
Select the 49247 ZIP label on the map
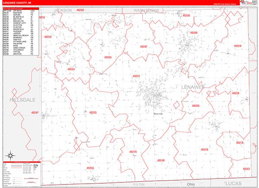[x=35, y=113]
